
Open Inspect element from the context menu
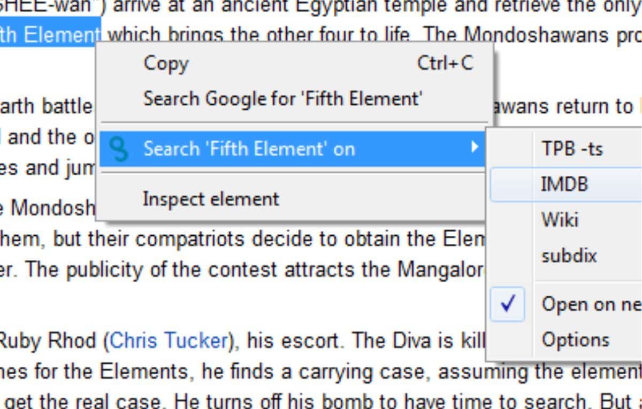211,199
